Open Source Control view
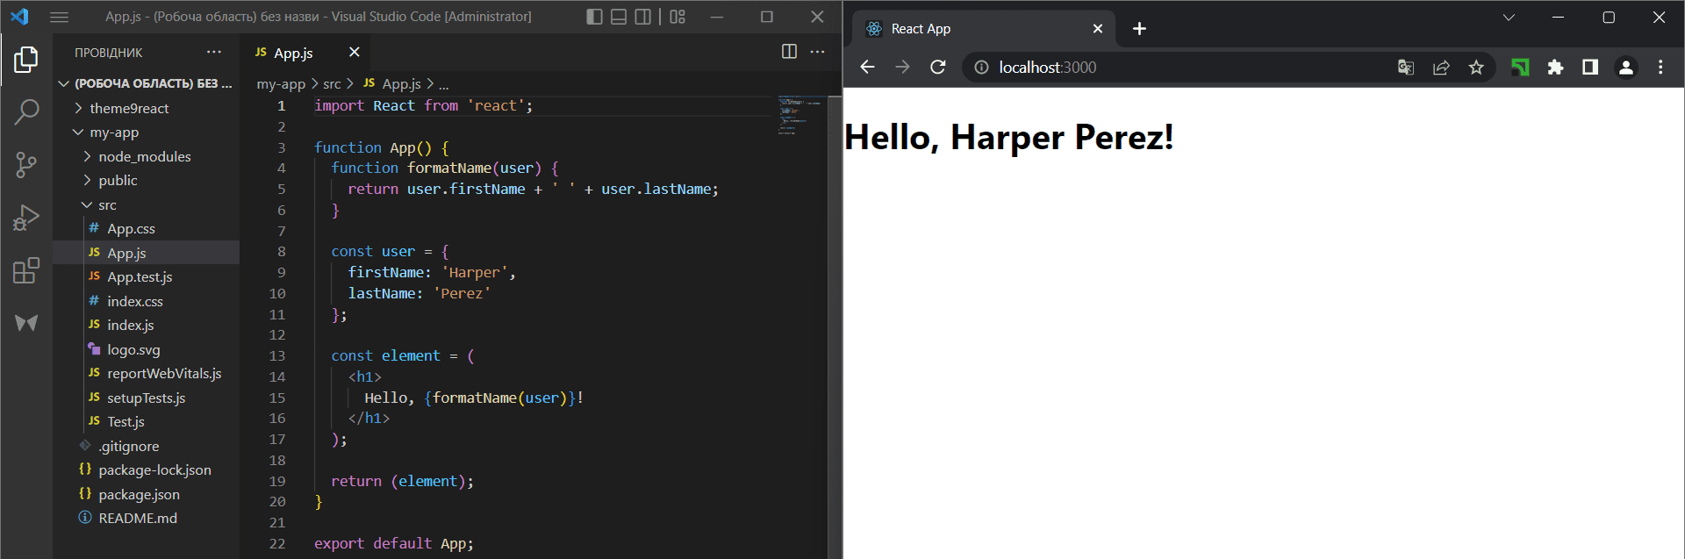The height and width of the screenshot is (559, 1685). point(26,164)
